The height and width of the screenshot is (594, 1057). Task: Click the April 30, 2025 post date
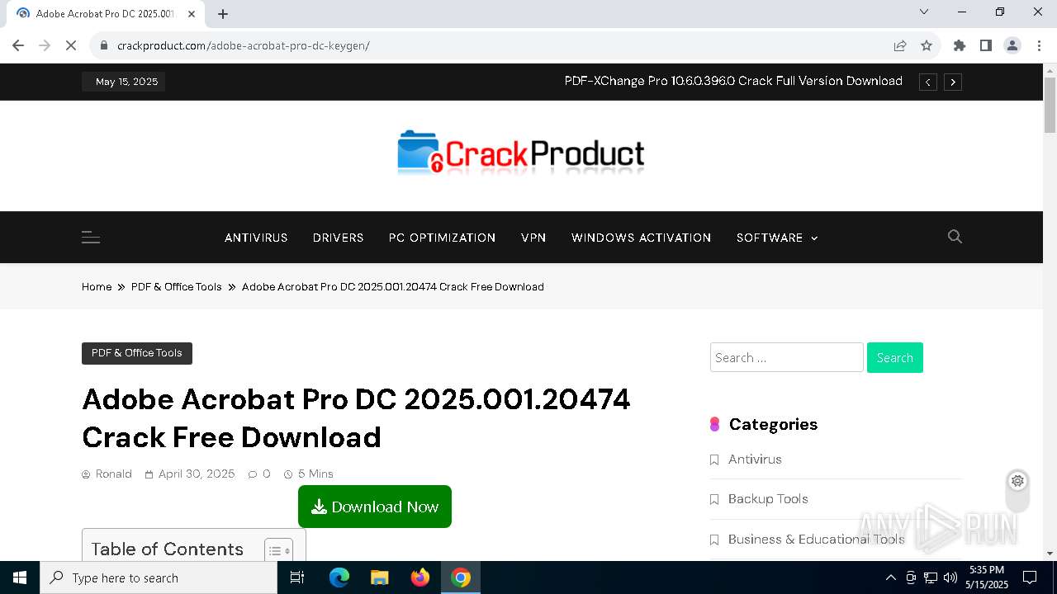pyautogui.click(x=197, y=474)
